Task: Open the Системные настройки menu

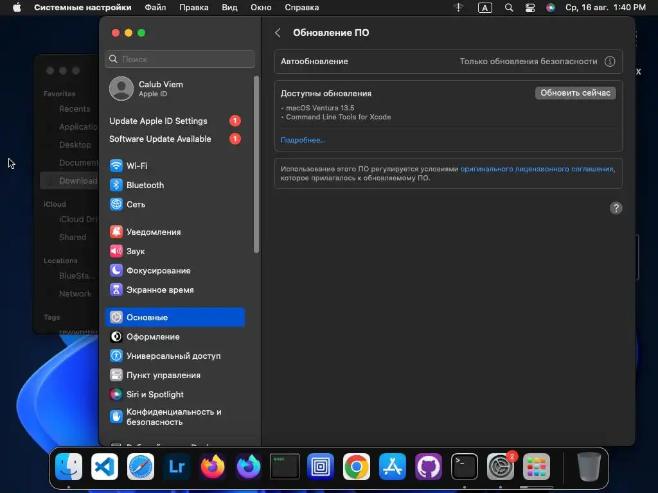Action: pyautogui.click(x=83, y=8)
